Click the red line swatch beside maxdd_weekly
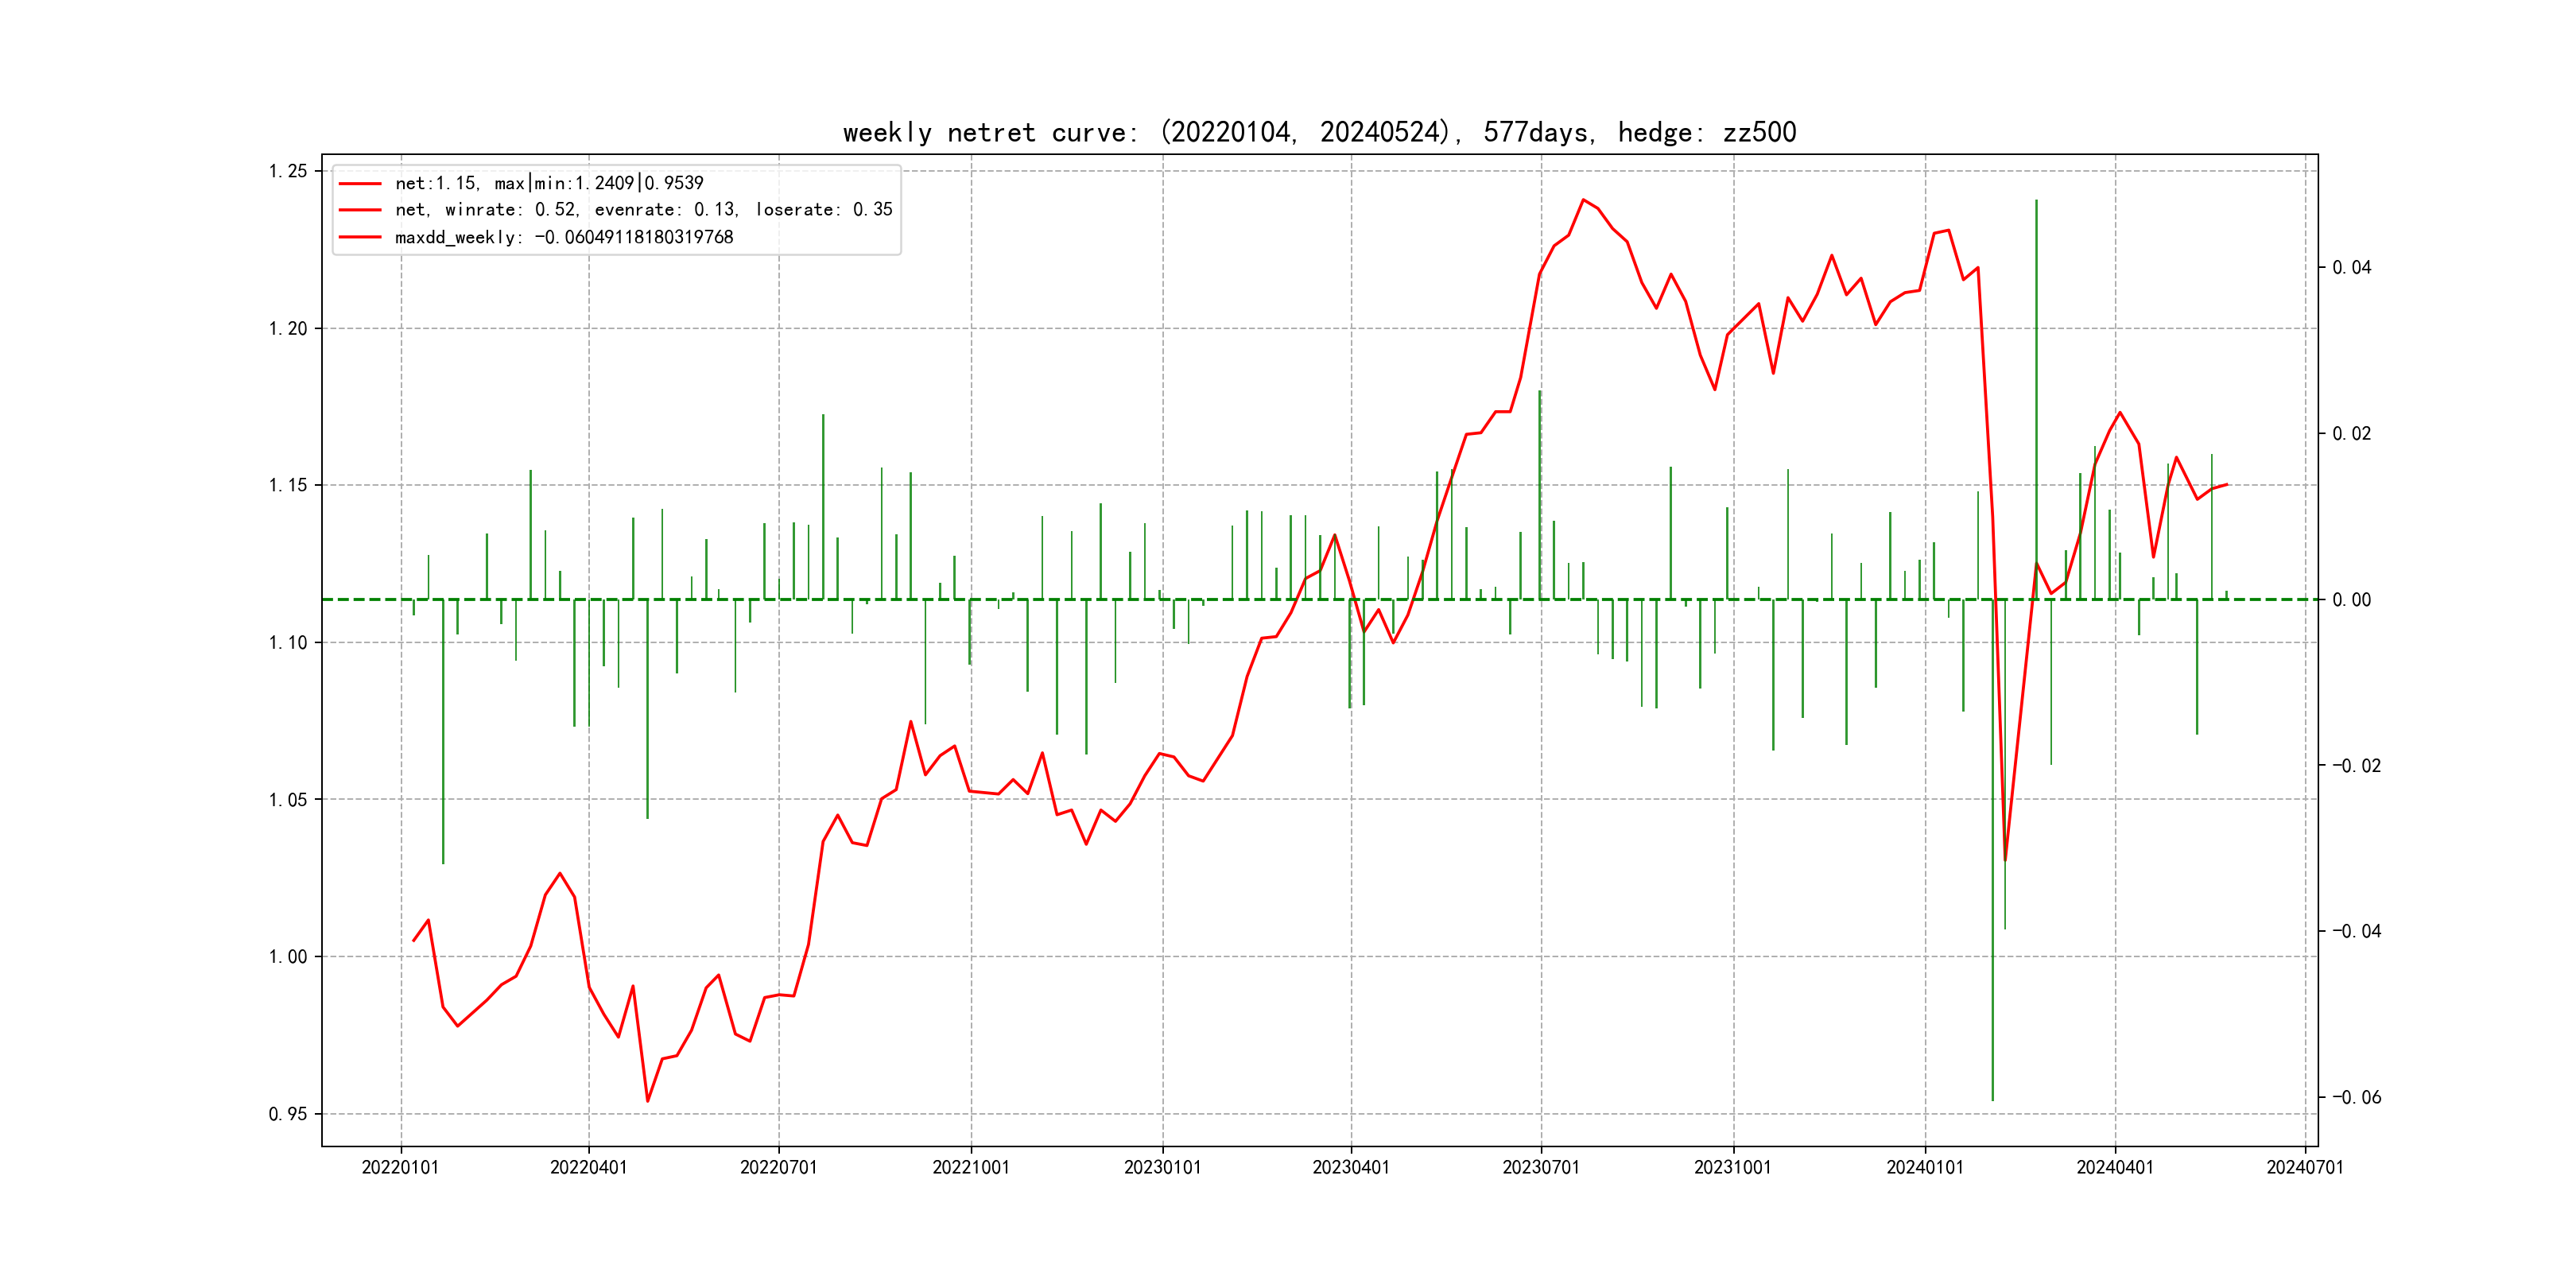 tap(360, 237)
